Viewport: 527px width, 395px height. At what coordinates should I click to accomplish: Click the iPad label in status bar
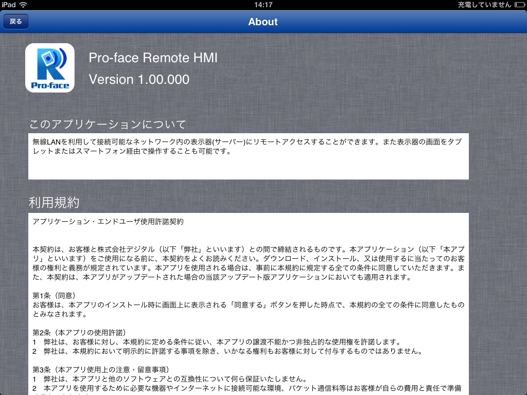9,5
